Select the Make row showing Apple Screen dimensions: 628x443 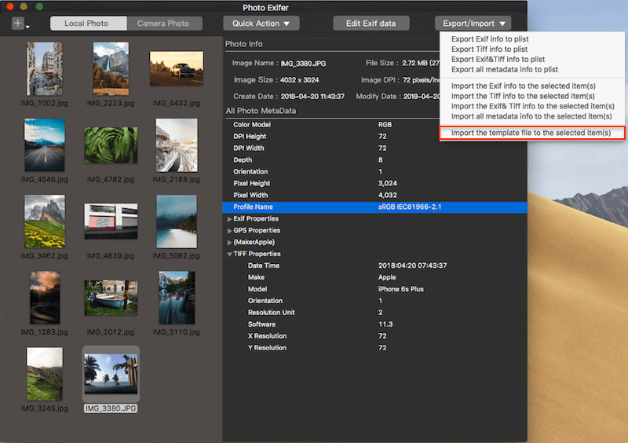coord(374,277)
